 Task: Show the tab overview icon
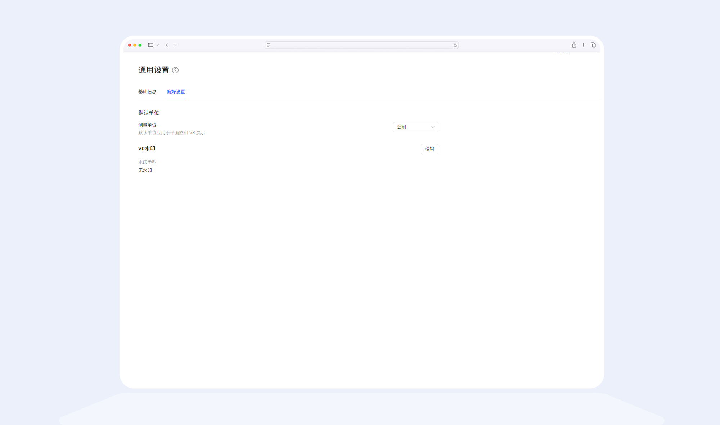(593, 45)
